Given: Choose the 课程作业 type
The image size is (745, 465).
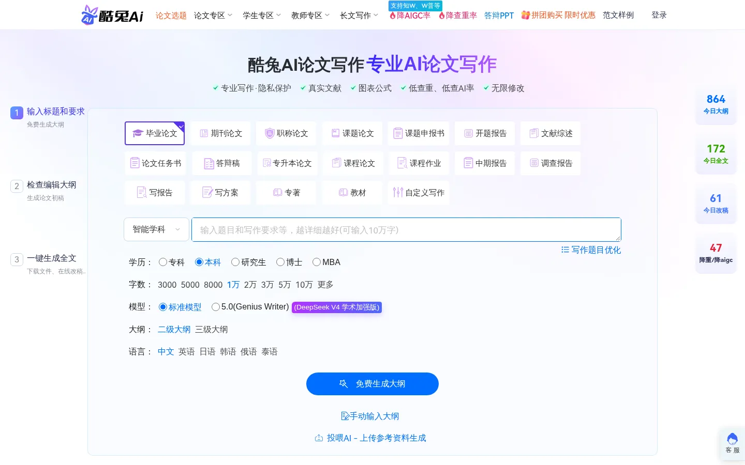Looking at the screenshot, I should pos(419,163).
